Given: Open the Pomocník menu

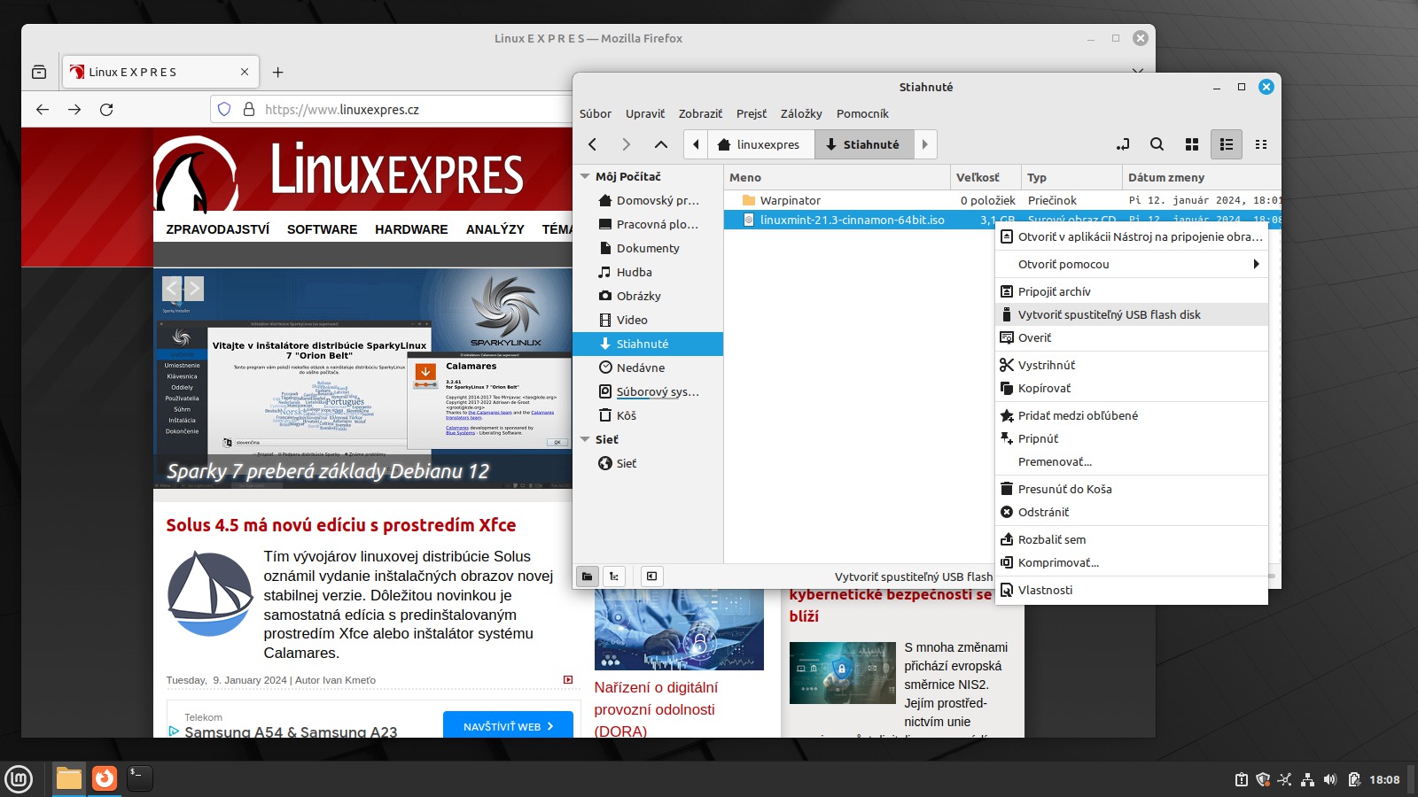Looking at the screenshot, I should (x=862, y=113).
